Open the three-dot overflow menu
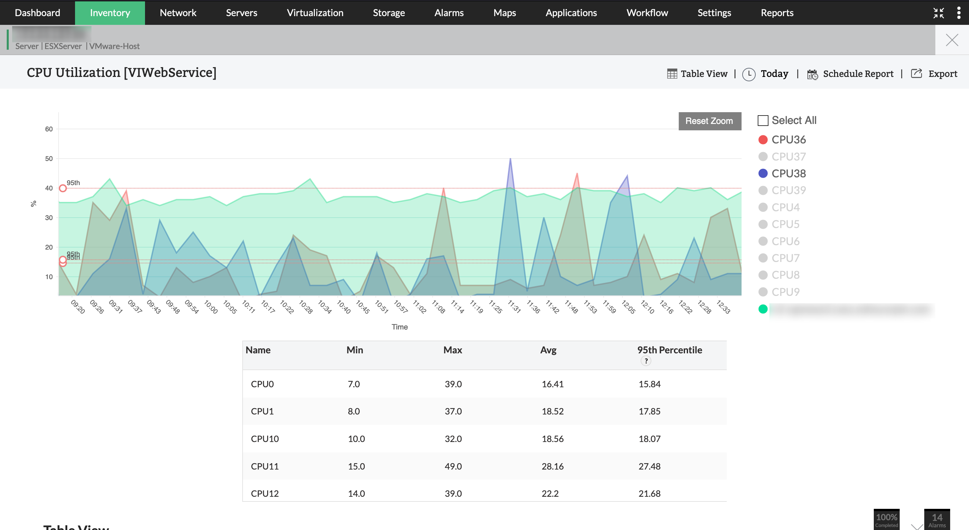This screenshot has height=530, width=969. [959, 12]
